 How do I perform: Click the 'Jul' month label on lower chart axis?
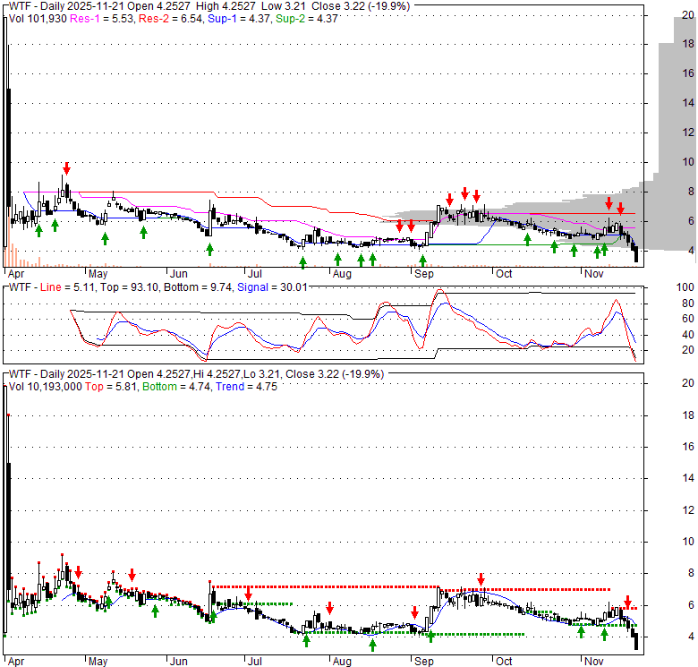click(x=255, y=662)
